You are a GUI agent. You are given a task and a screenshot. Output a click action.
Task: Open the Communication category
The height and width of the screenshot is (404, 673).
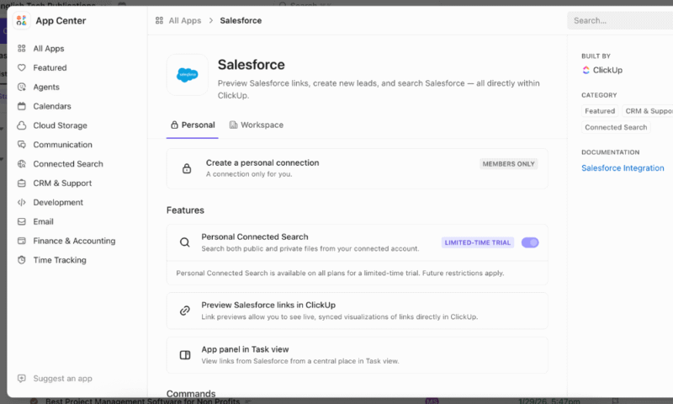coord(62,145)
